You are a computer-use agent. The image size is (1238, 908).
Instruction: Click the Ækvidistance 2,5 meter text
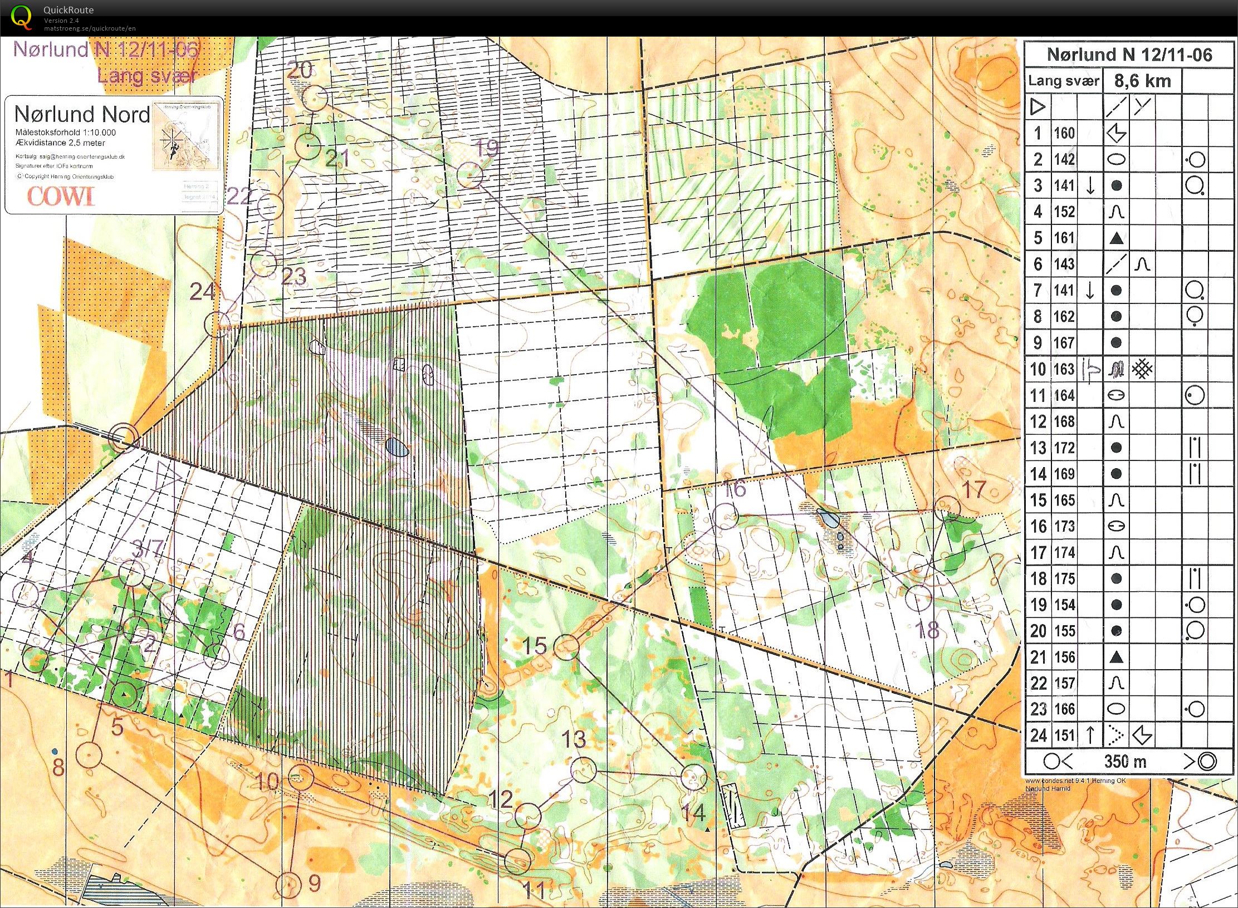[x=61, y=143]
